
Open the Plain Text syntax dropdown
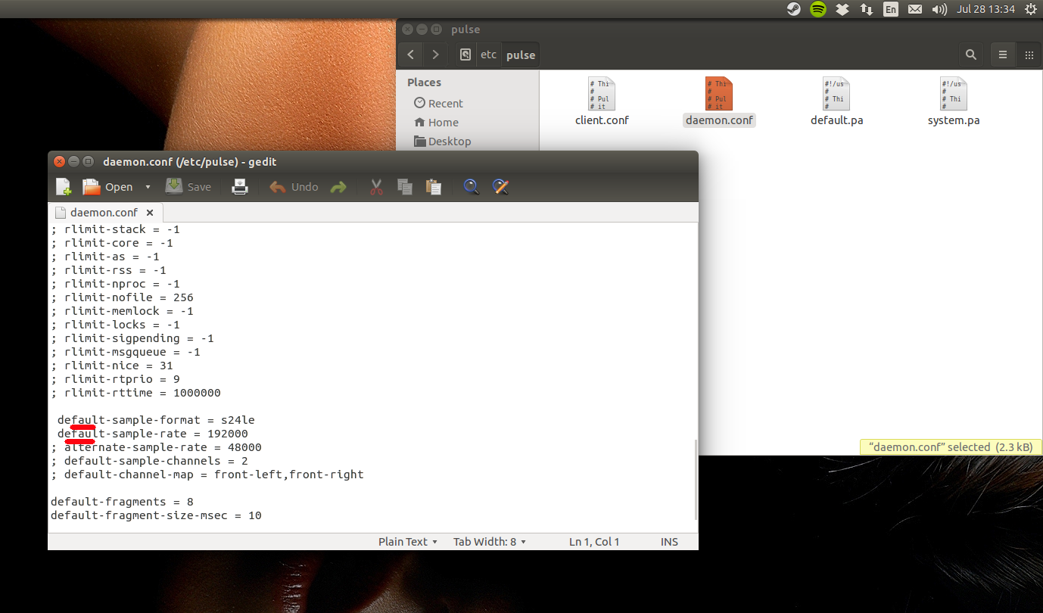408,542
